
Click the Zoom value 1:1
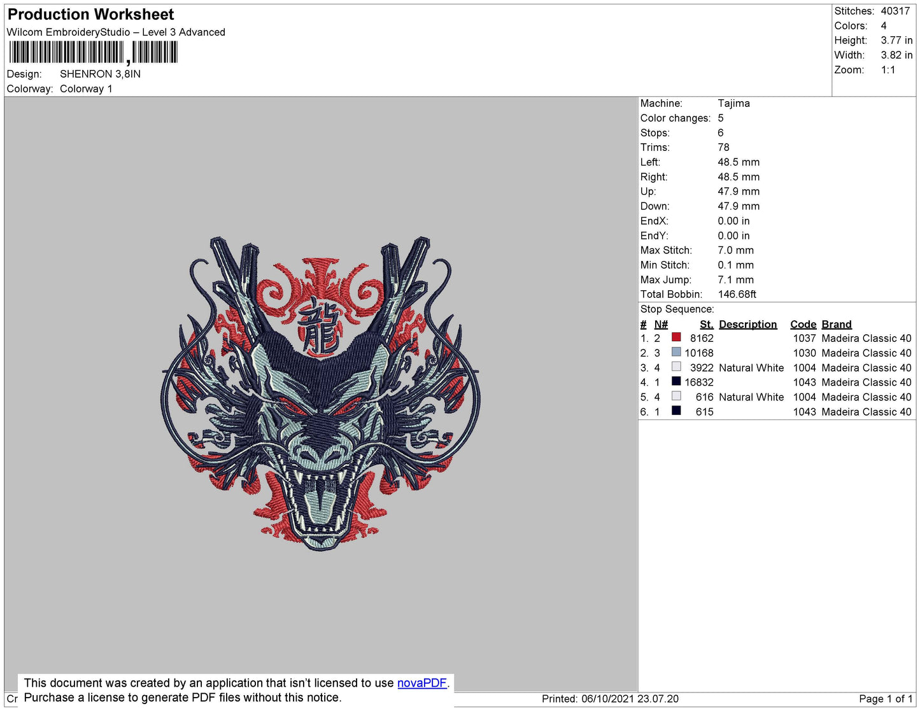click(x=888, y=70)
